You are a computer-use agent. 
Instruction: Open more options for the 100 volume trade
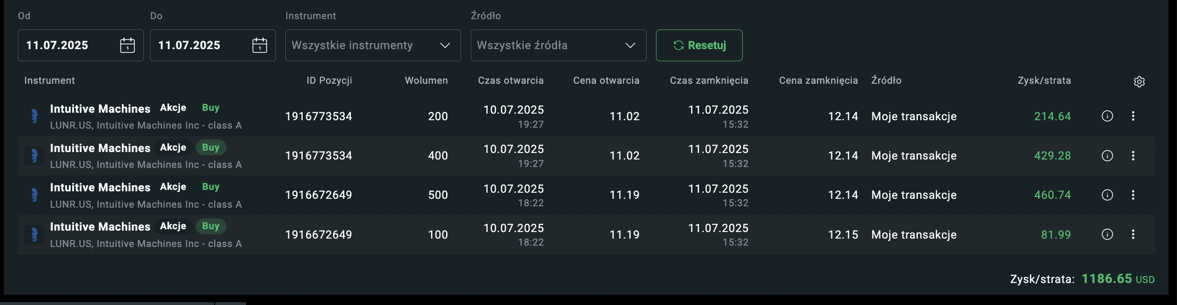[x=1133, y=234]
